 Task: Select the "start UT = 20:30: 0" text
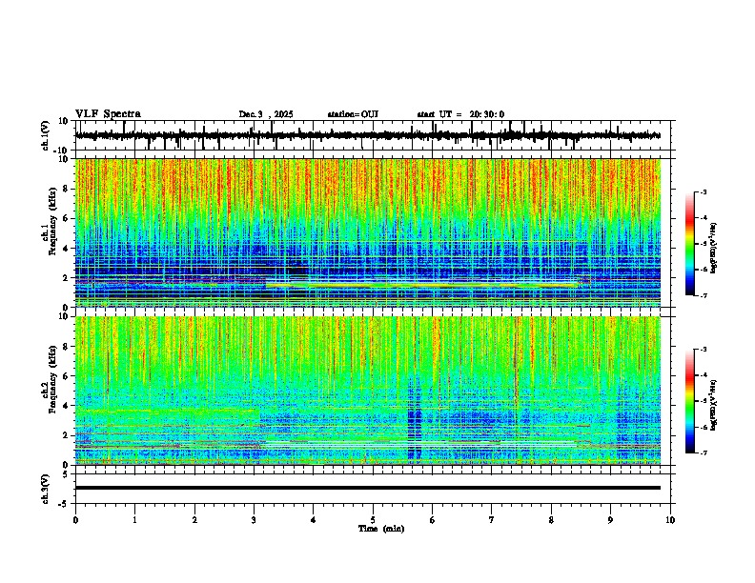tap(460, 114)
